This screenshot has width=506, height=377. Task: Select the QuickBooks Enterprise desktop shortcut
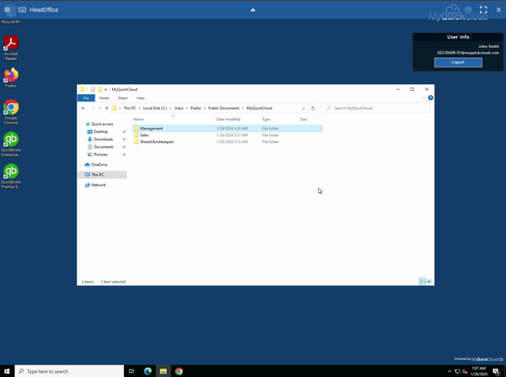11,144
